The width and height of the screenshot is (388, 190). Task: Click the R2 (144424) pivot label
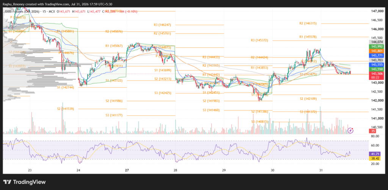point(260,57)
